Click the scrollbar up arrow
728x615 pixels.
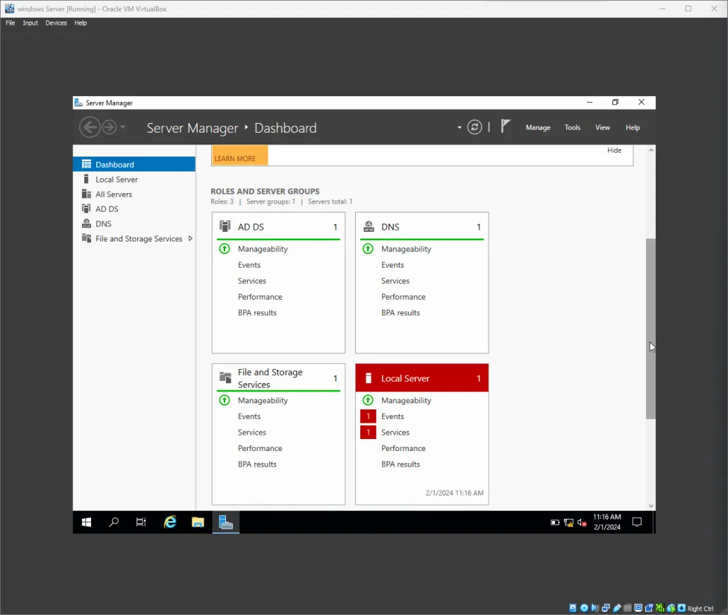(651, 150)
